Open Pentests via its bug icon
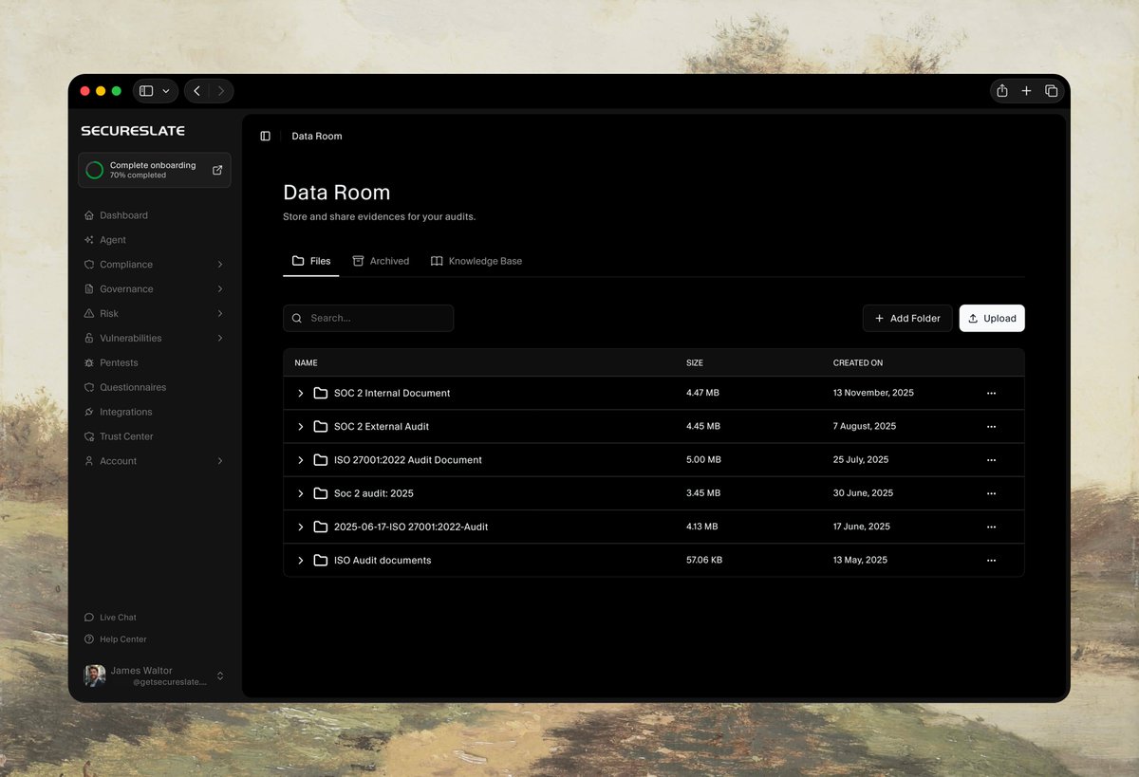The width and height of the screenshot is (1139, 777). [x=89, y=363]
